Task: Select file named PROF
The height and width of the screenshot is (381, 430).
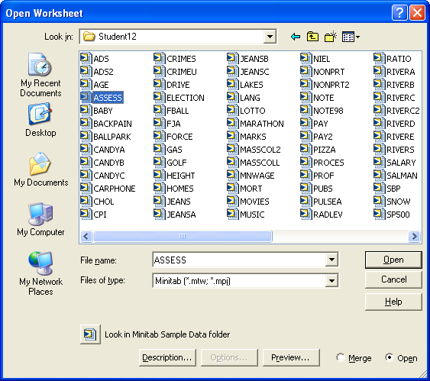Action: [324, 176]
